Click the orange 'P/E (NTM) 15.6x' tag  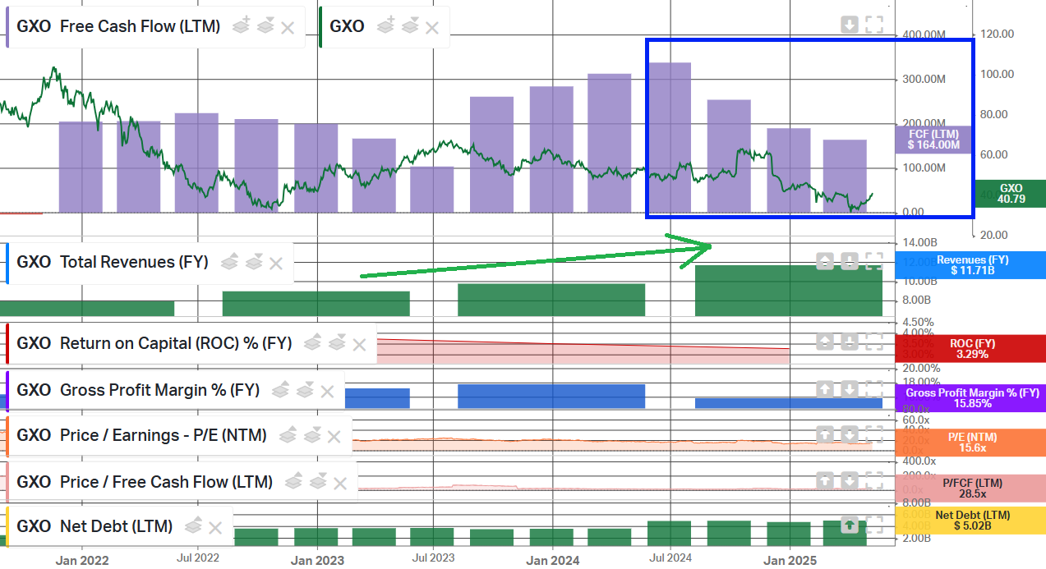click(970, 443)
